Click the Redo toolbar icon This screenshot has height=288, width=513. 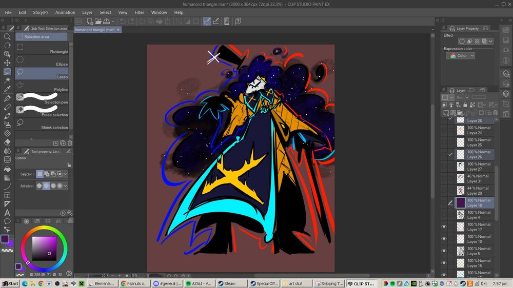(131, 21)
